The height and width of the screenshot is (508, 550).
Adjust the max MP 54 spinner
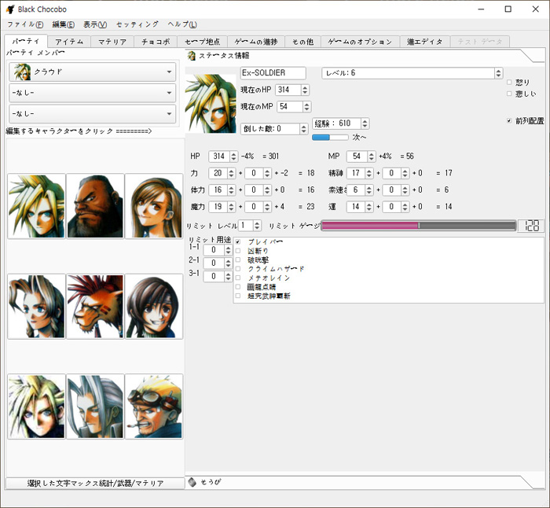(x=361, y=156)
